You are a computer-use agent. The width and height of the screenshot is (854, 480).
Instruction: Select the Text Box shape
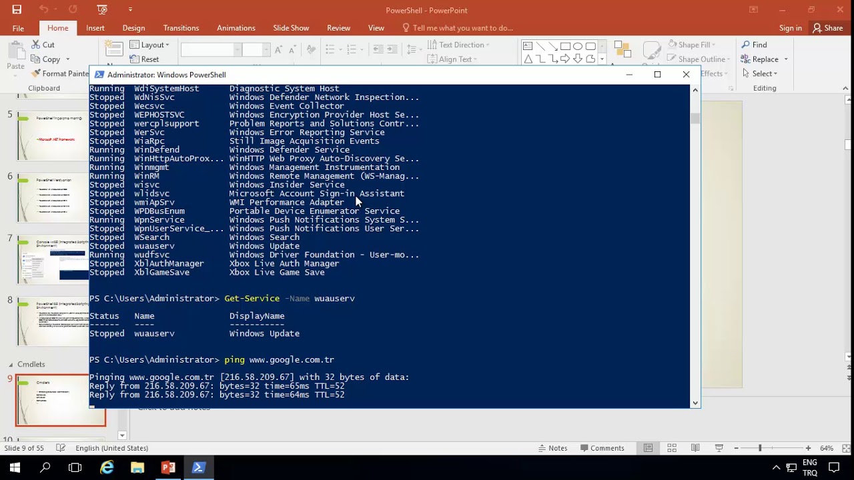pos(528,46)
